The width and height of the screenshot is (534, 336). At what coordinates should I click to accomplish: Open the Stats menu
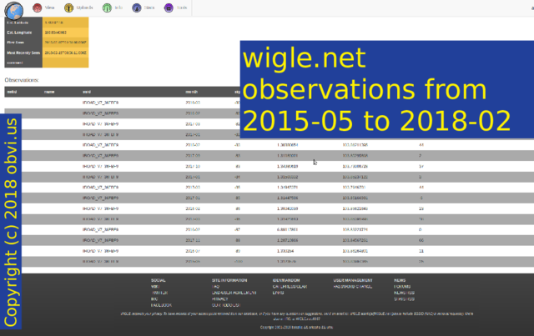click(149, 8)
